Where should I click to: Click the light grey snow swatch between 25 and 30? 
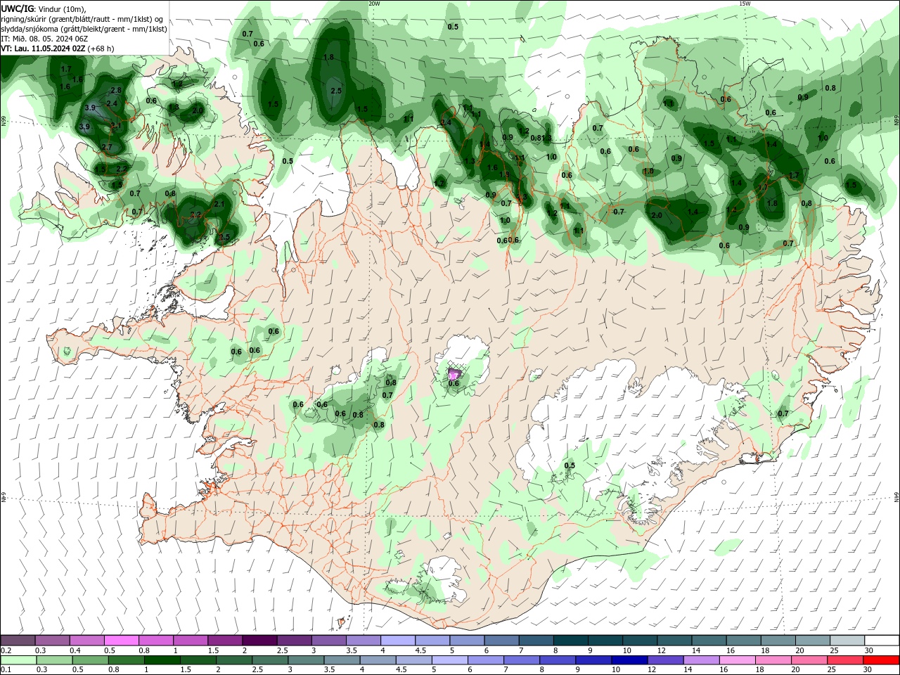pyautogui.click(x=847, y=641)
